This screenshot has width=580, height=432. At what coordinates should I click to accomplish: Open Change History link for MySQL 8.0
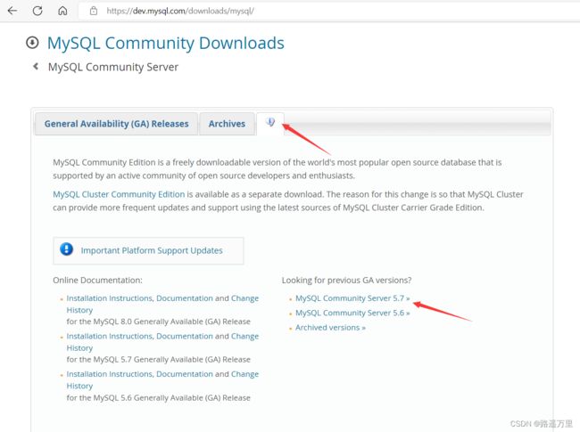(x=244, y=298)
